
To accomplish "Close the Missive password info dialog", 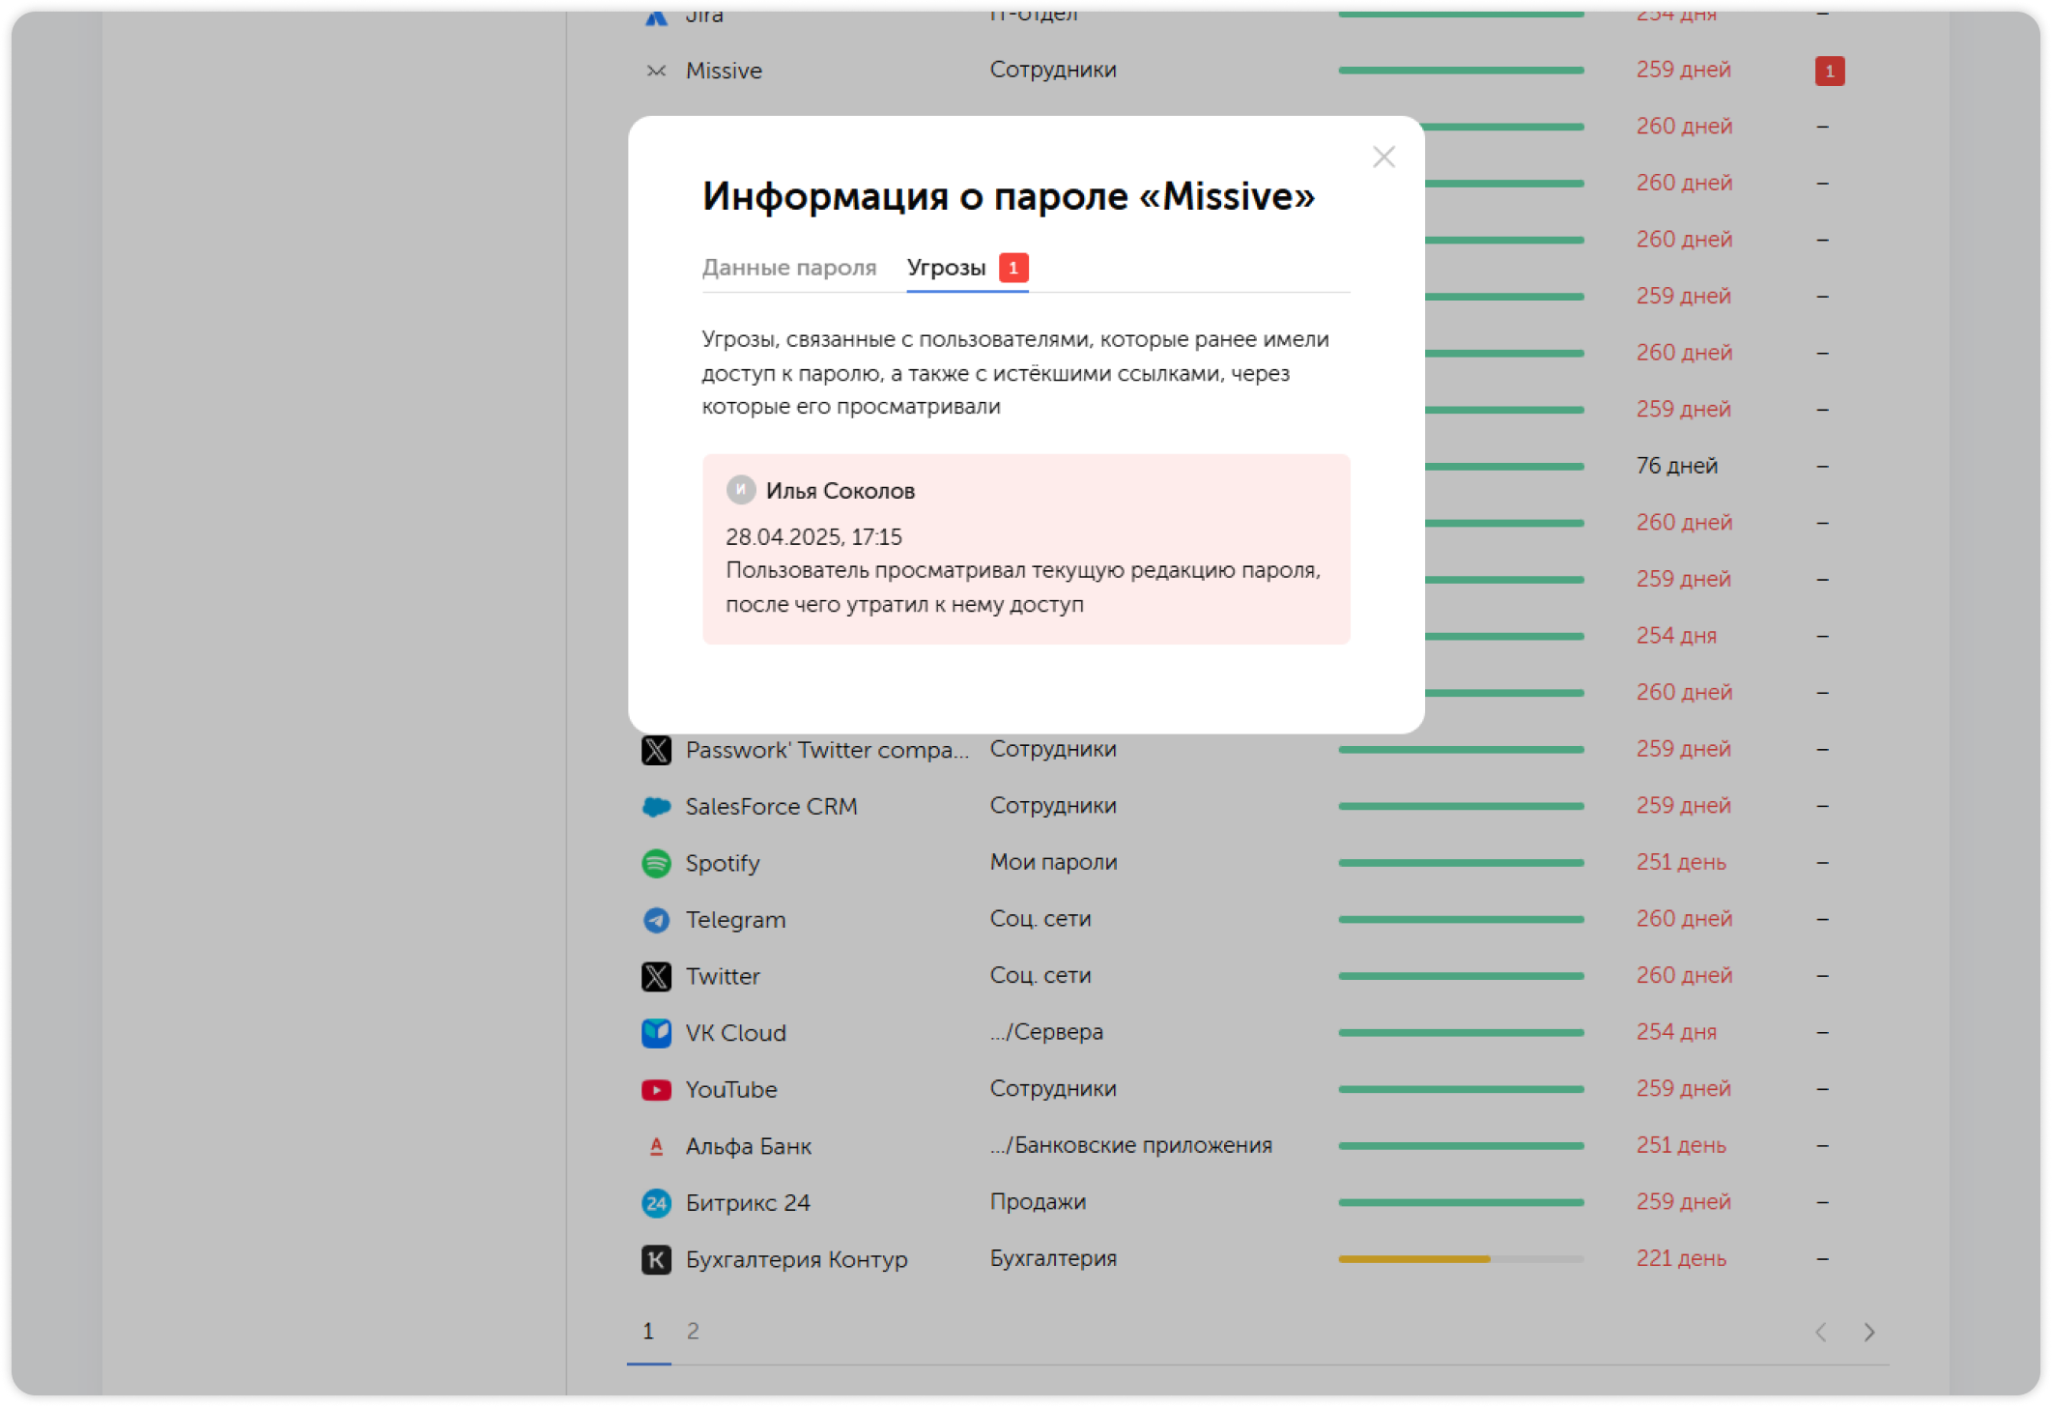I will point(1383,157).
